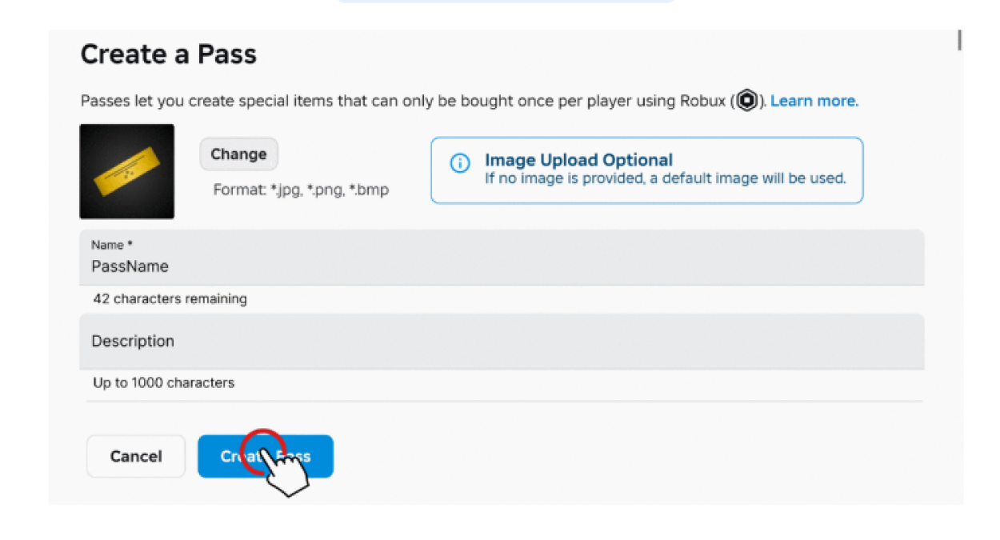Click the Passes description sentence
This screenshot has width=1000, height=540.
(x=406, y=101)
